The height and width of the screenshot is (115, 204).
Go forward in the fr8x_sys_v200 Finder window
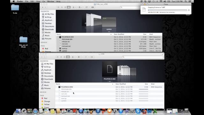coord(46,7)
